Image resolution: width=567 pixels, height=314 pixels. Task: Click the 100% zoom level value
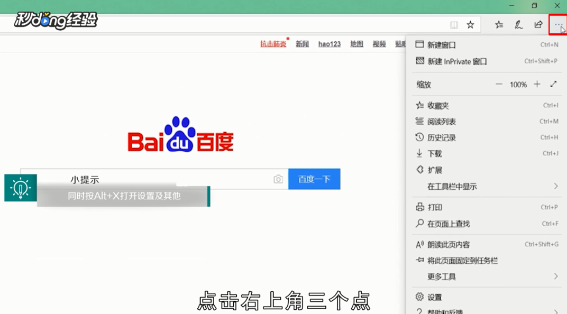[x=518, y=85]
